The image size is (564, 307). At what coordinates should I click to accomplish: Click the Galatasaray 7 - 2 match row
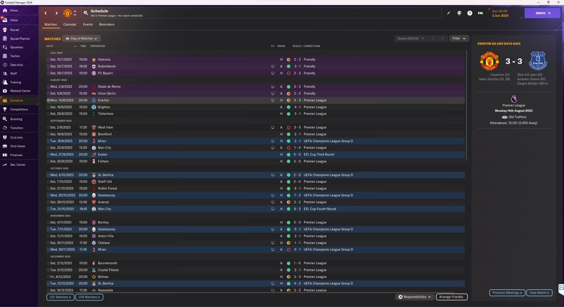pyautogui.click(x=255, y=195)
